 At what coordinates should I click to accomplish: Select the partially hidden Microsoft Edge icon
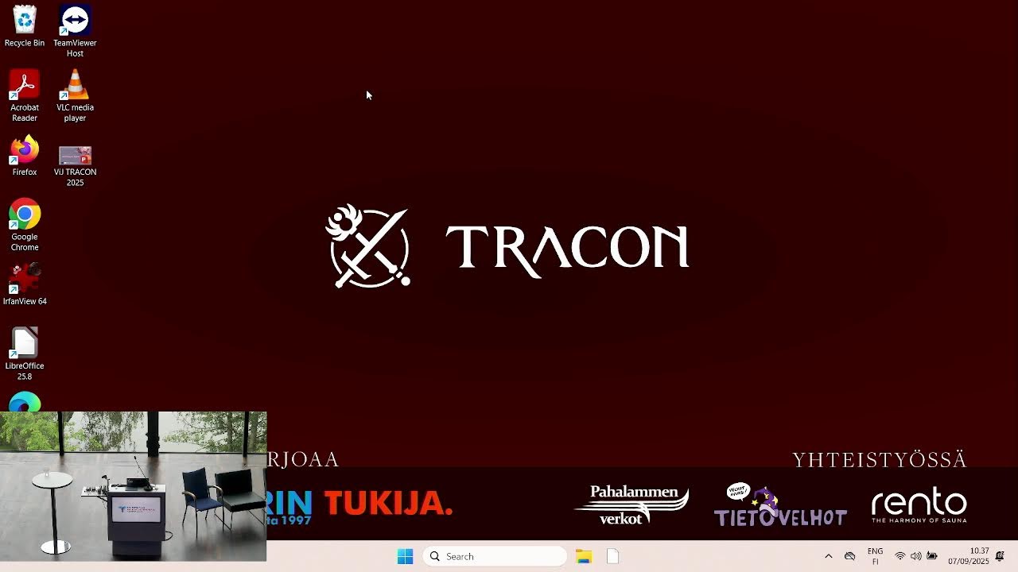(25, 403)
